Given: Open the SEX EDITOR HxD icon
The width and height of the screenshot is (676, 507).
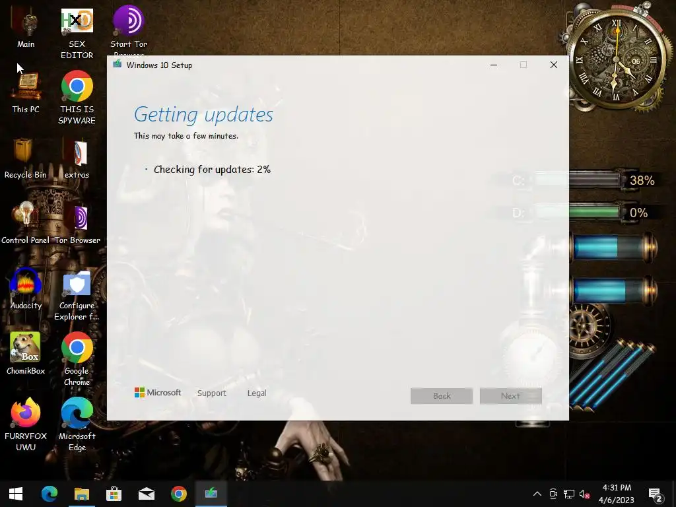Looking at the screenshot, I should click(77, 34).
